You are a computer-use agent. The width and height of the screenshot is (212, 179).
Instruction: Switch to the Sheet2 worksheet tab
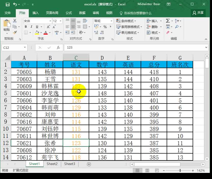(52, 164)
